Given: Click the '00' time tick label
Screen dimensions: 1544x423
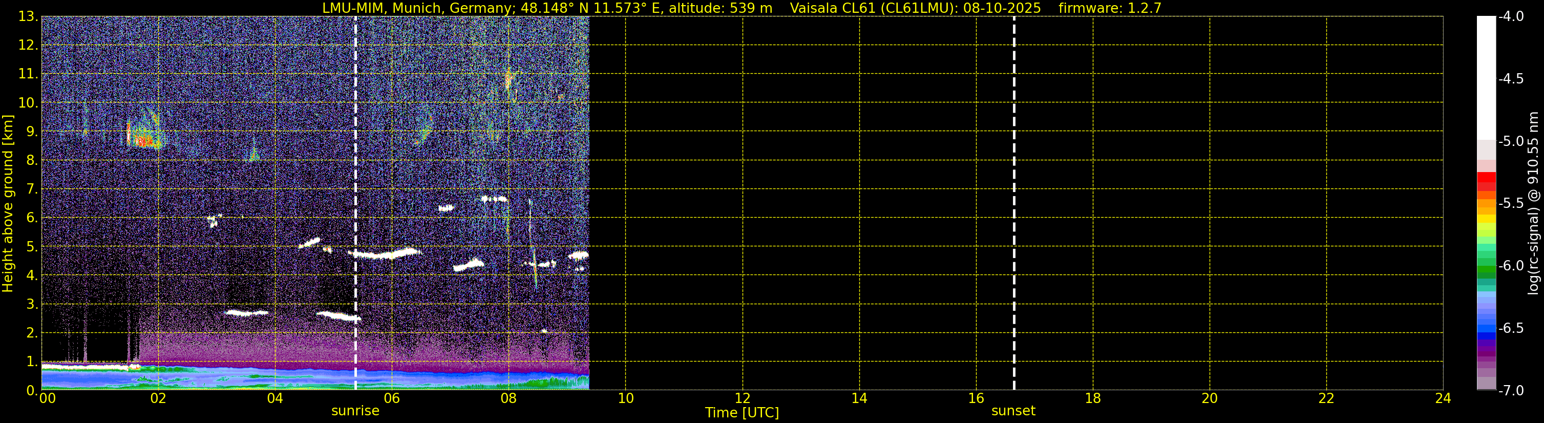Looking at the screenshot, I should (x=47, y=398).
